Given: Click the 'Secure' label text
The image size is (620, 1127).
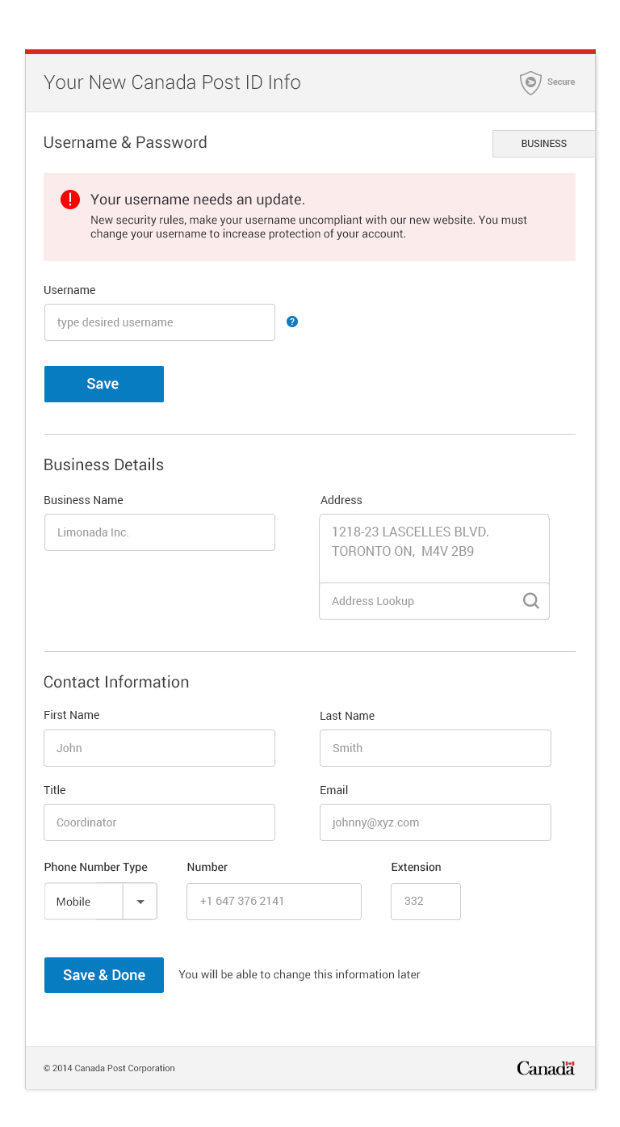Looking at the screenshot, I should pos(561,82).
